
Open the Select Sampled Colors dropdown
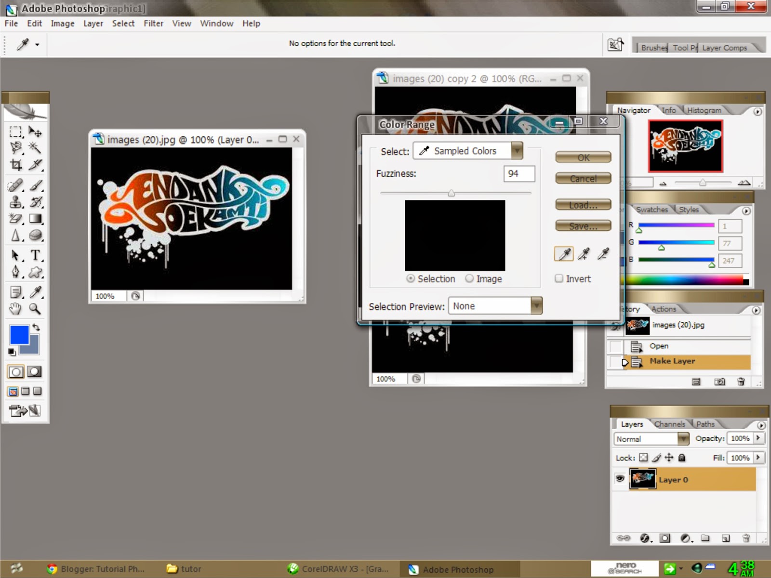click(x=468, y=151)
